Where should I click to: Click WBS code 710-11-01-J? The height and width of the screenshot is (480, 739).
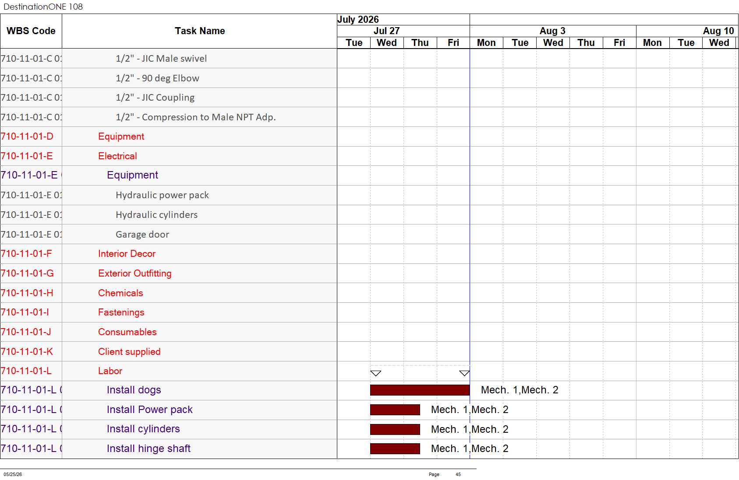(26, 332)
